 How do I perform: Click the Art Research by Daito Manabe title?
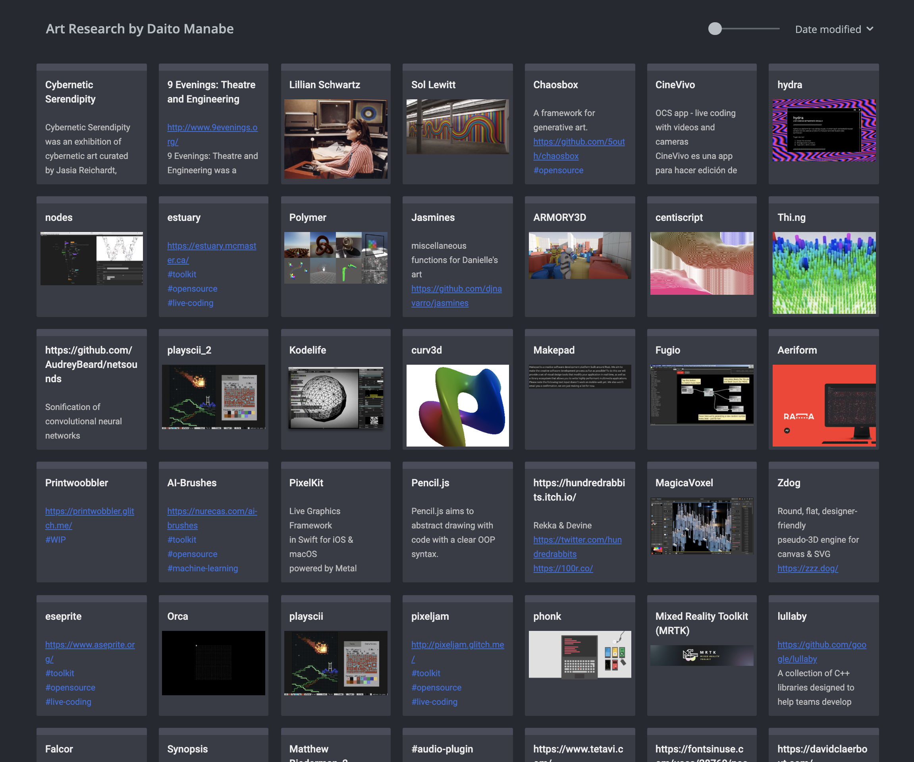tap(140, 29)
